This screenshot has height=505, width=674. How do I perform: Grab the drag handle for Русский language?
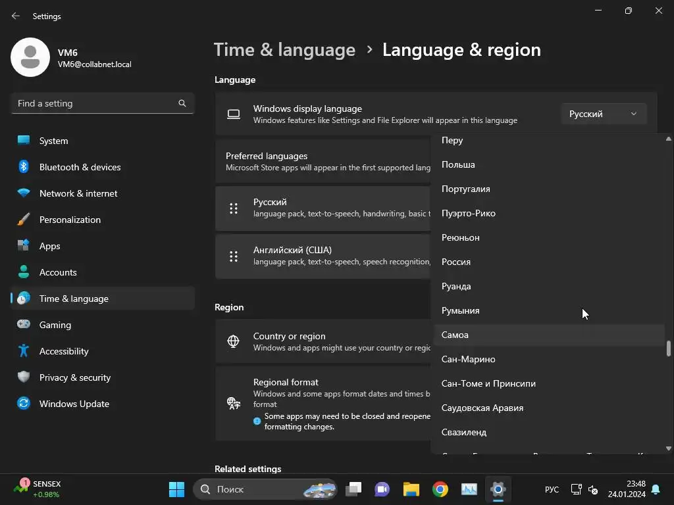[234, 208]
